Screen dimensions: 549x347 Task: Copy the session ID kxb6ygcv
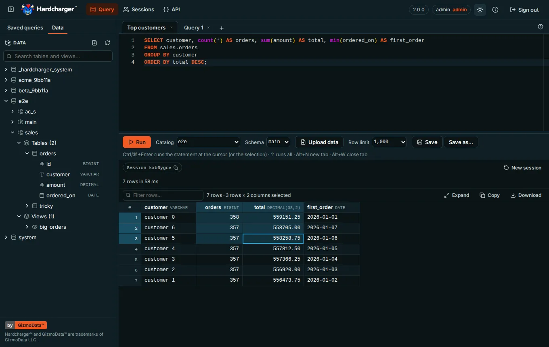[x=176, y=168]
